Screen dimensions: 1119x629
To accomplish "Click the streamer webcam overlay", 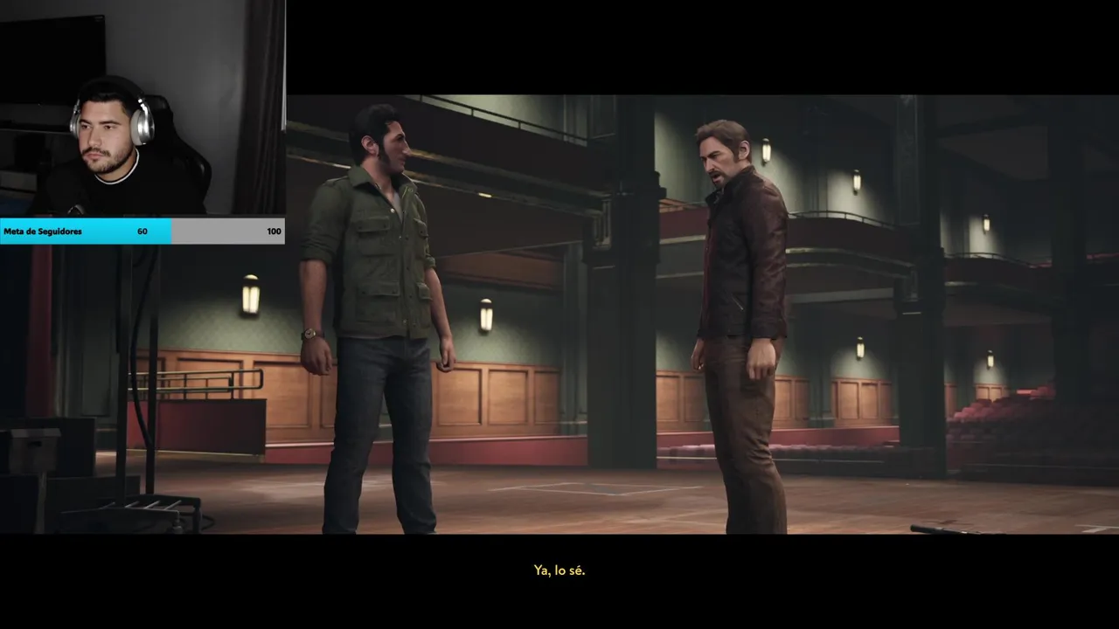I will tap(142, 108).
